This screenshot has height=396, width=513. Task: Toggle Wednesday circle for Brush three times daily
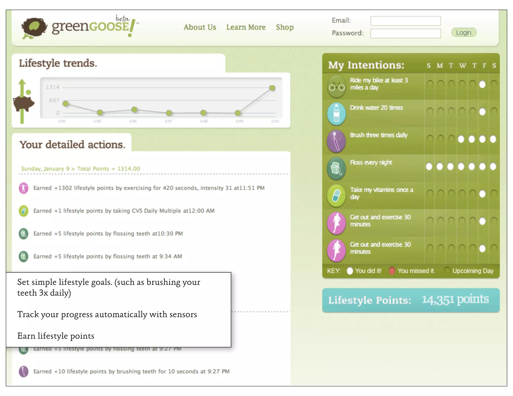(x=461, y=139)
